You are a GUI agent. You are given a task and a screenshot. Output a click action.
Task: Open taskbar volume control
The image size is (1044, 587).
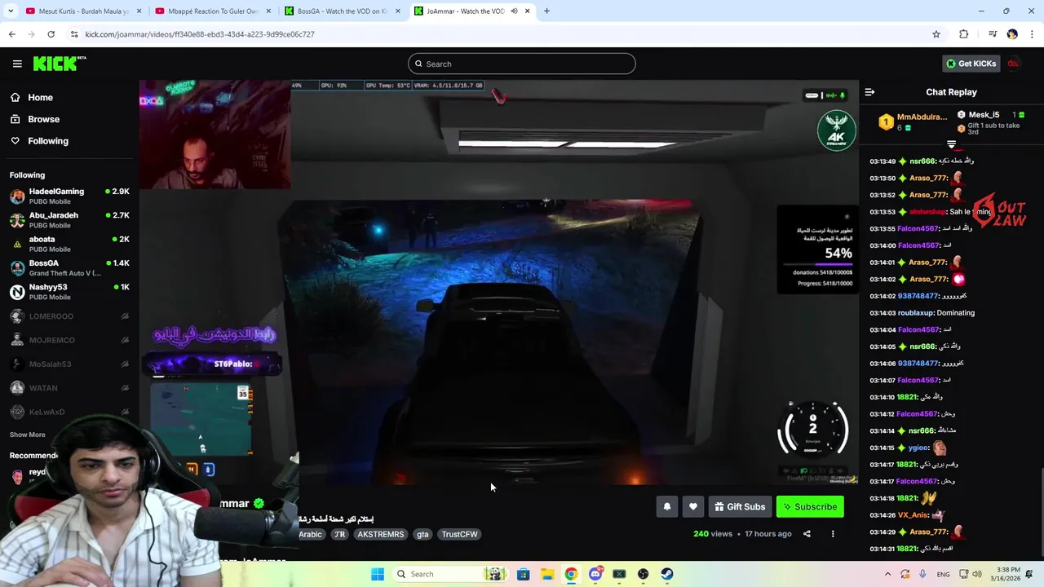pos(977,574)
